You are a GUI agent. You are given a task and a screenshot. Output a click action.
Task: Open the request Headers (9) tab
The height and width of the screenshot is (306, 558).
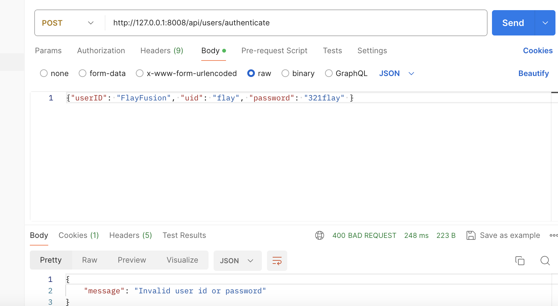(162, 51)
